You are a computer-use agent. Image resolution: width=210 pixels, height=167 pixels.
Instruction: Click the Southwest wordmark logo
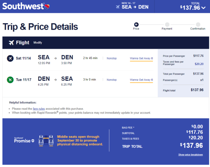click(23, 6)
